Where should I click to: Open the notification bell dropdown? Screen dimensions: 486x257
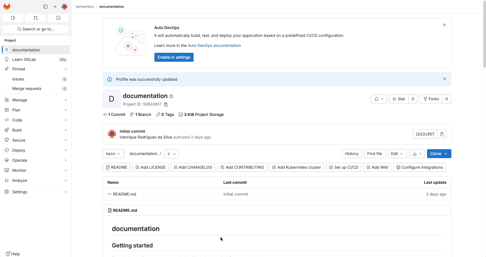click(x=378, y=99)
